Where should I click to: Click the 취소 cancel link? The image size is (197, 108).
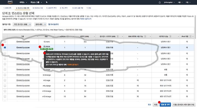[149, 105]
